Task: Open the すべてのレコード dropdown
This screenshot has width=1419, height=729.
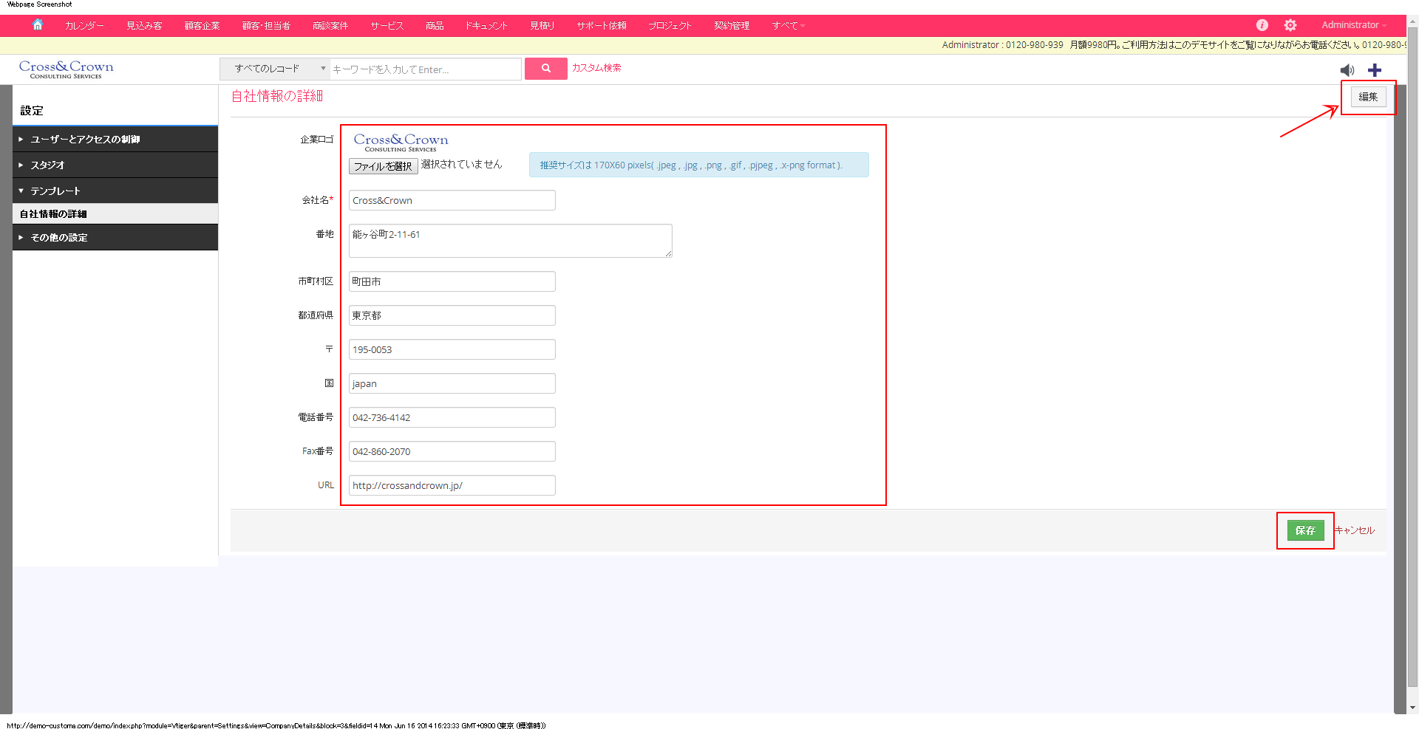Action: click(x=275, y=69)
